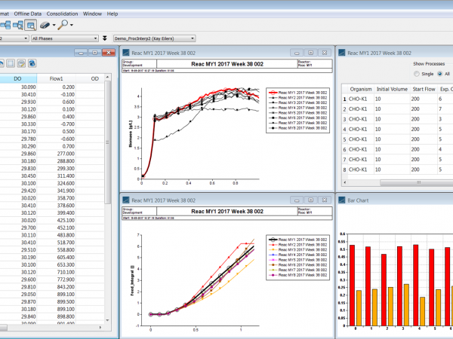This screenshot has width=453, height=339.
Task: Activate the magnifier zoom tool
Action: (x=63, y=25)
